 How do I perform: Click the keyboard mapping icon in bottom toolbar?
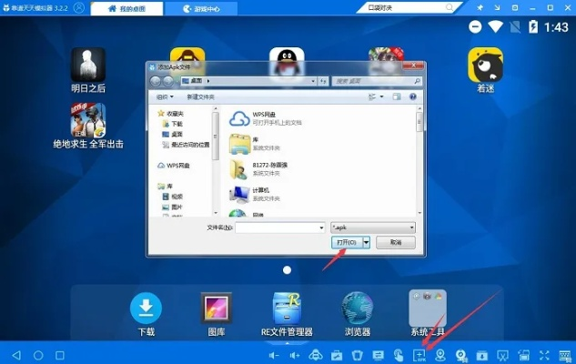point(565,355)
